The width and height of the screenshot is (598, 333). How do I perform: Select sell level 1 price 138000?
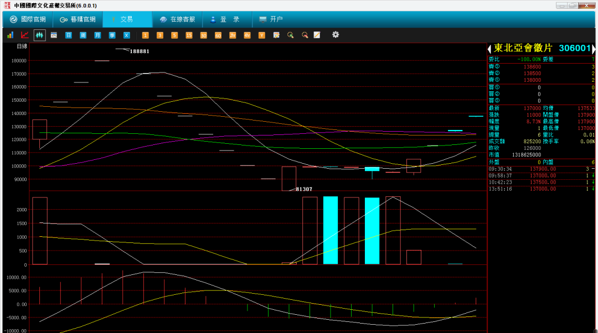[x=532, y=80]
